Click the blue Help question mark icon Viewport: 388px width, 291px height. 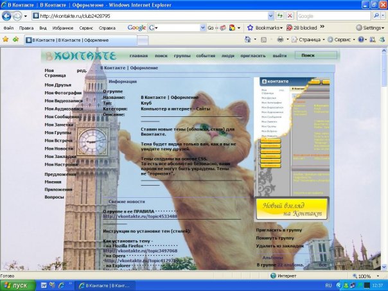click(361, 40)
